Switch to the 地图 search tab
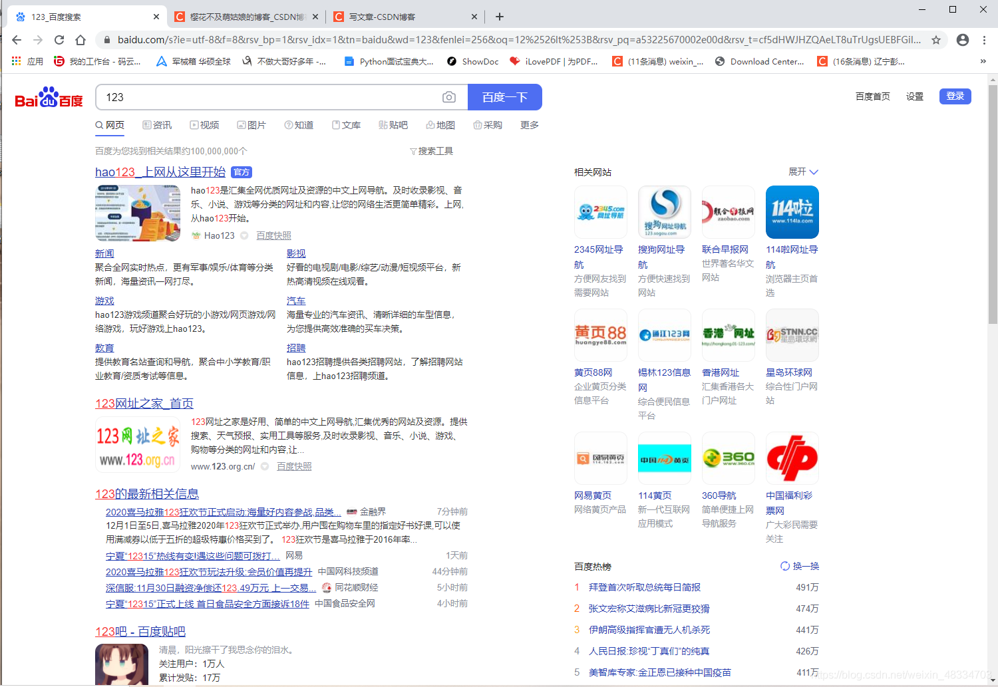This screenshot has height=687, width=998. [440, 125]
